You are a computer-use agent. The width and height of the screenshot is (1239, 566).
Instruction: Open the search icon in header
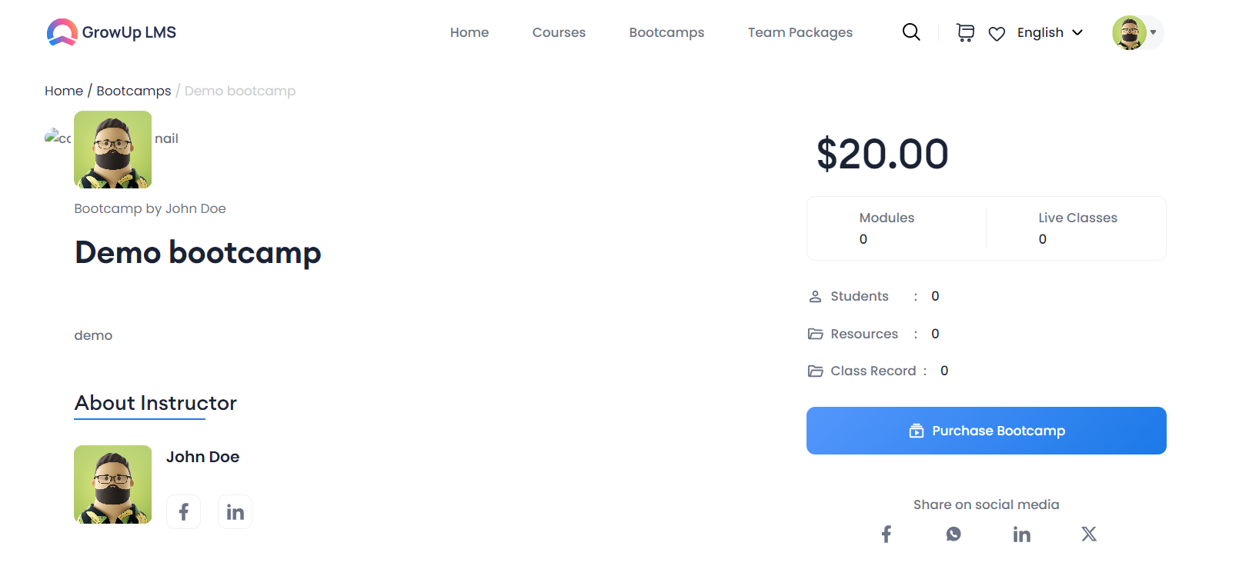coord(911,32)
